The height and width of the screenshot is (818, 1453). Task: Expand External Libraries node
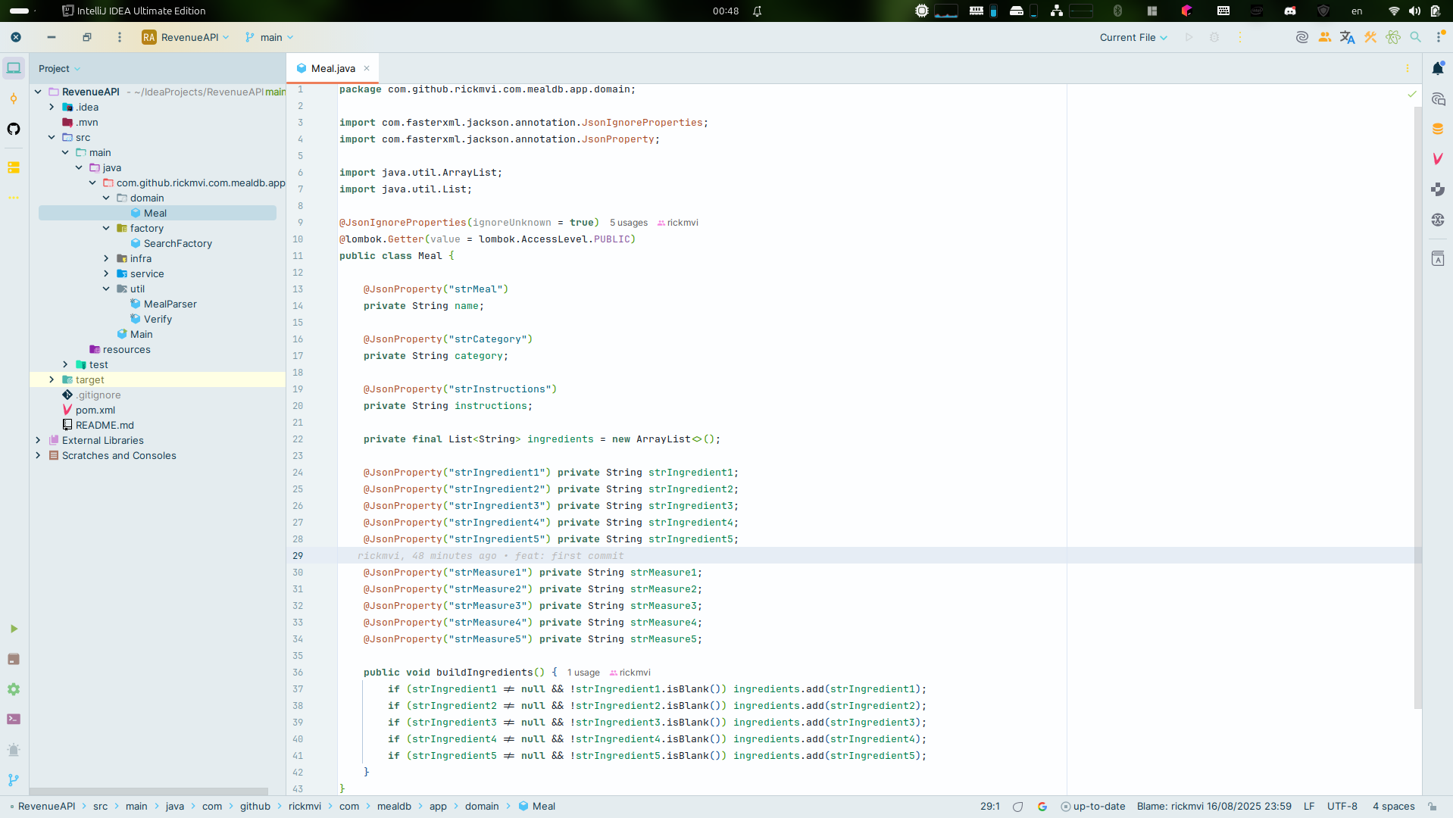38,440
